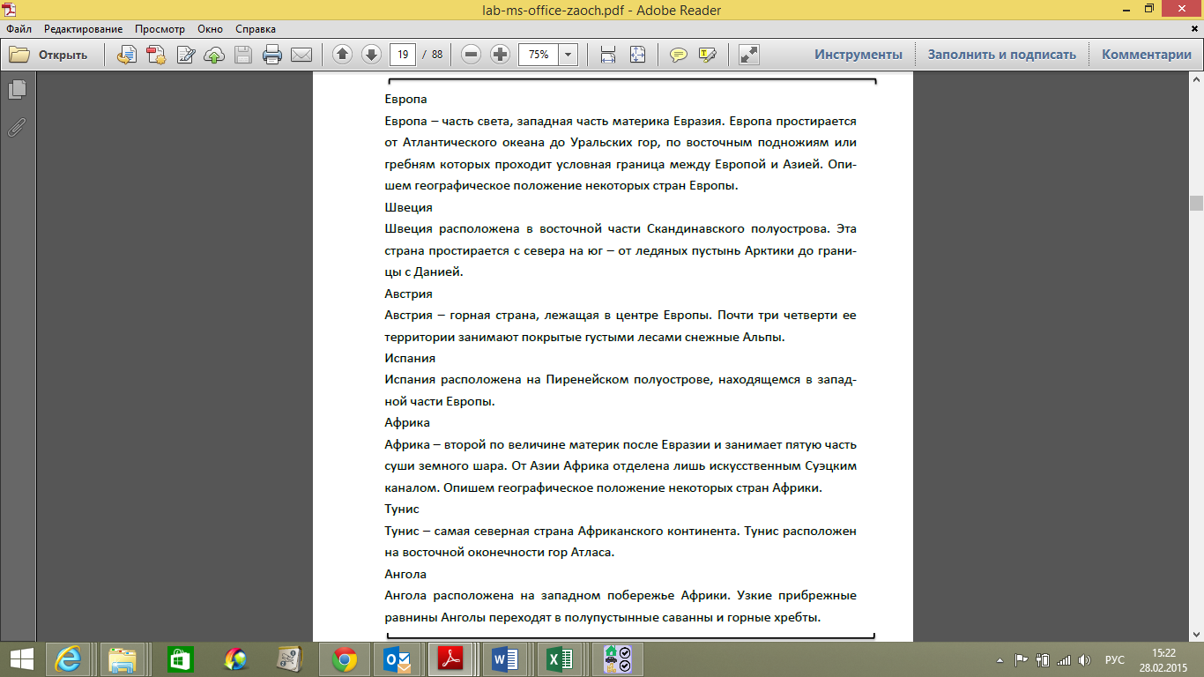Go to next page with down arrow
The height and width of the screenshot is (677, 1204).
(x=371, y=55)
